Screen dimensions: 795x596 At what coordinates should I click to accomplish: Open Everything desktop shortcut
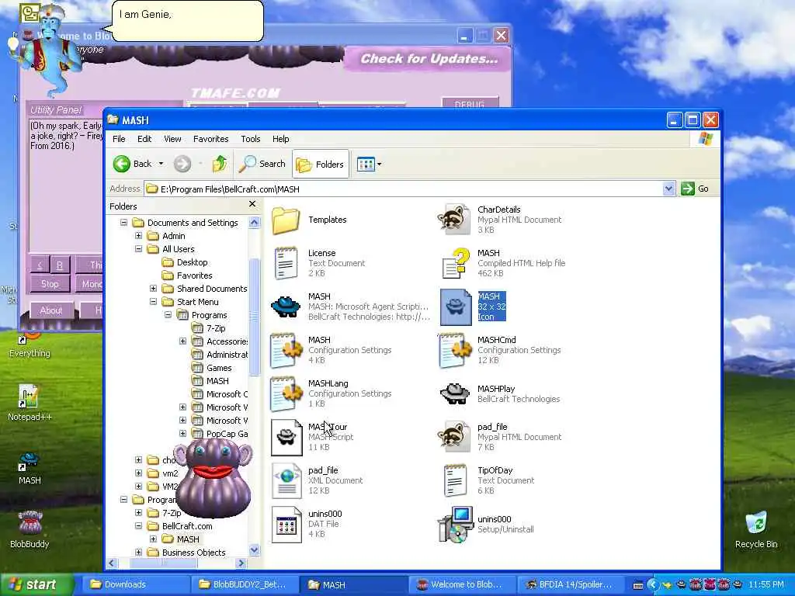tap(30, 346)
